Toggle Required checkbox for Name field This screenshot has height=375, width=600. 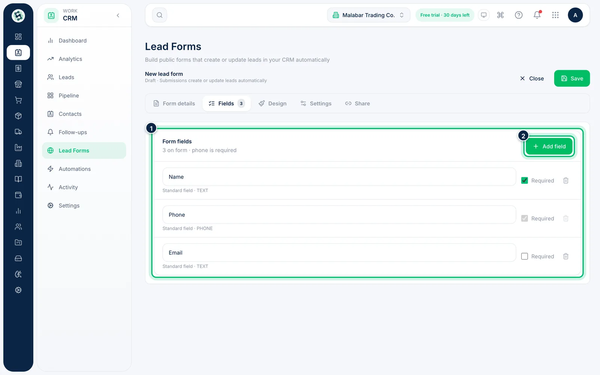coord(525,180)
